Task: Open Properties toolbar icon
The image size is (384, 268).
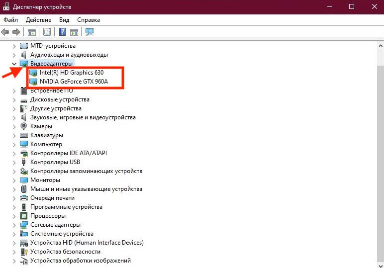Action: pos(47,32)
